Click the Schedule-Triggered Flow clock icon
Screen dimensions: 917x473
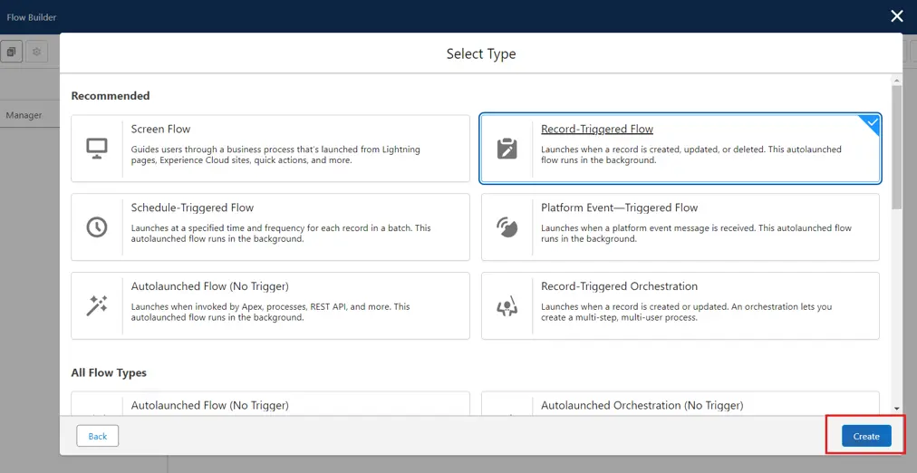[x=97, y=227]
